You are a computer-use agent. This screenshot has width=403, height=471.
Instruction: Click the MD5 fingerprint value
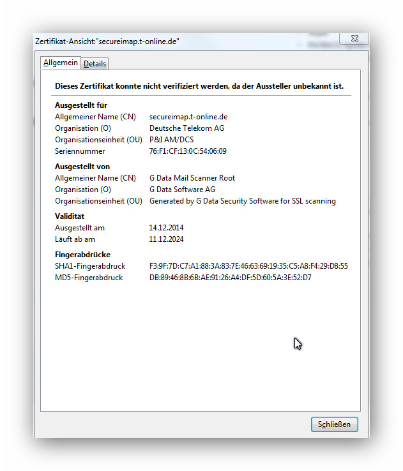tap(230, 278)
